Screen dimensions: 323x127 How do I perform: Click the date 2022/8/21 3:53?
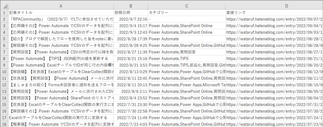[x=131, y=65]
